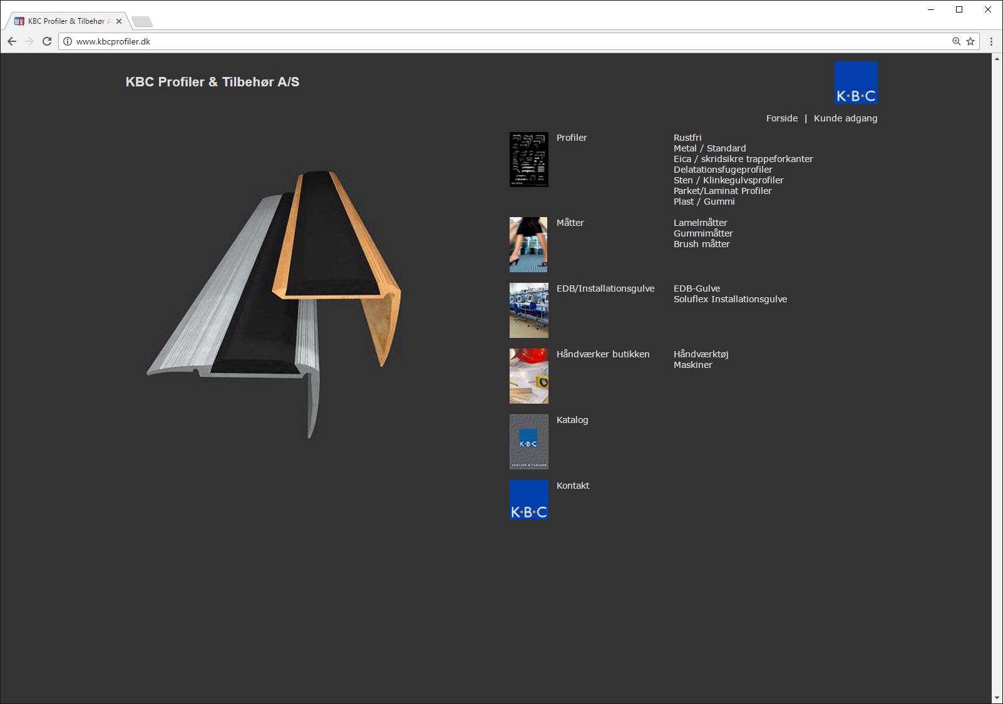
Task: Open the Kontakt link
Action: pyautogui.click(x=573, y=486)
